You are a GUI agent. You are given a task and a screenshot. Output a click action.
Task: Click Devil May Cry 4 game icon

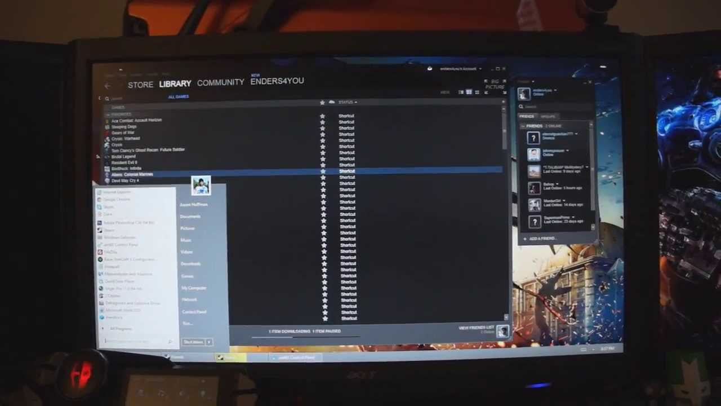pyautogui.click(x=108, y=181)
